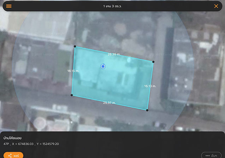Select the blue current-location dot

103,66
